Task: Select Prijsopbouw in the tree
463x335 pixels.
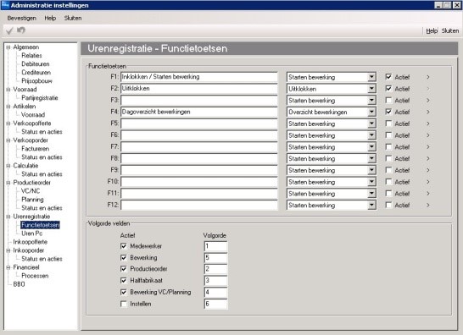Action: [36, 80]
